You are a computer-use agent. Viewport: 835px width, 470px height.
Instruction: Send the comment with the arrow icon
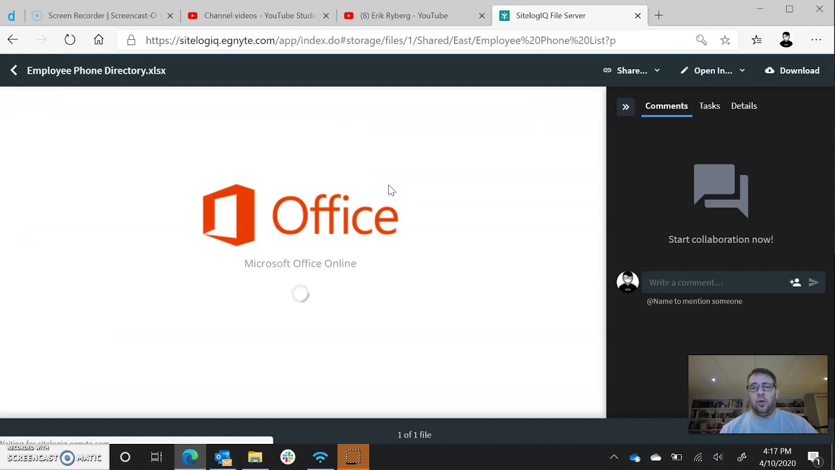click(x=813, y=283)
